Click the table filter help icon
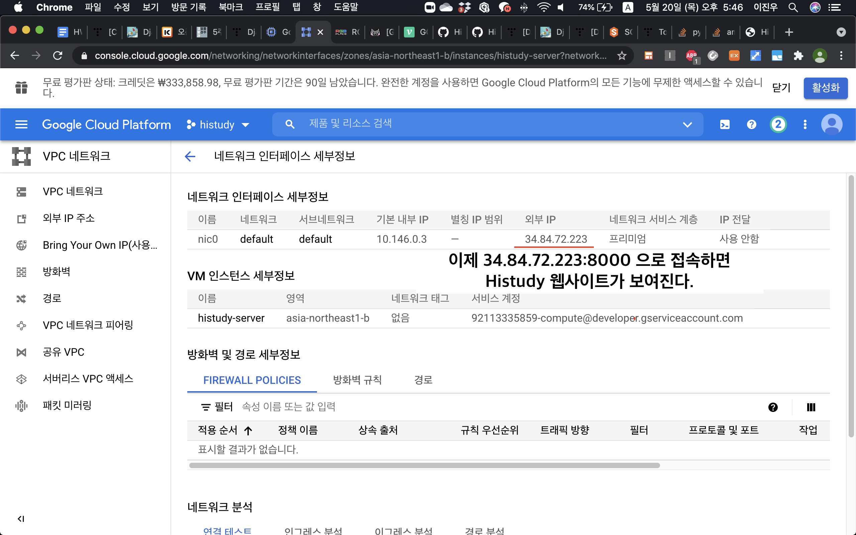856x535 pixels. [773, 407]
